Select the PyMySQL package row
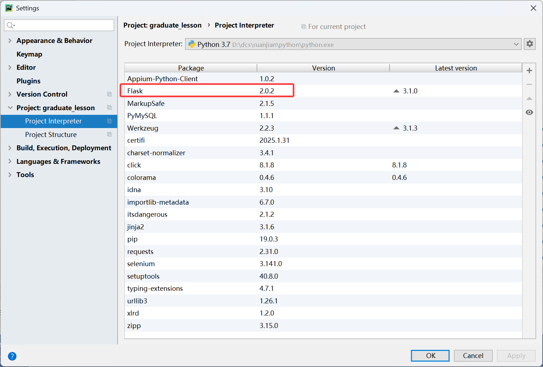 (323, 116)
